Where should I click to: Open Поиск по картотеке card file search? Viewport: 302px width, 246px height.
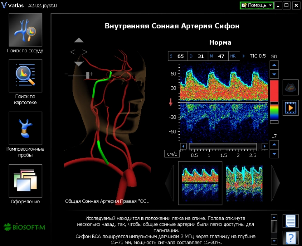25,76
